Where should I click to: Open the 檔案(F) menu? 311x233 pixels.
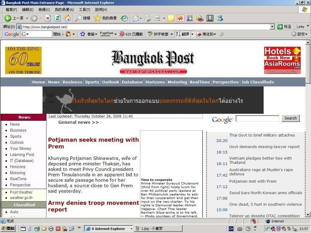click(11, 10)
